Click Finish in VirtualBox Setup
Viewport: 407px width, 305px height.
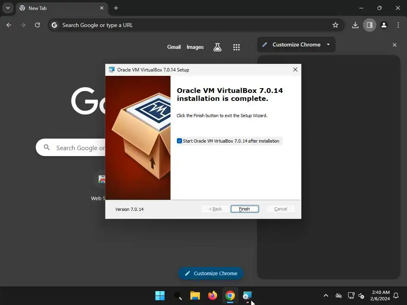tap(244, 209)
